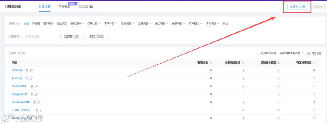Image resolution: width=327 pixels, height=124 pixels.
Task: Click answer count 17 in 收到表情 row
Action: 314,70
